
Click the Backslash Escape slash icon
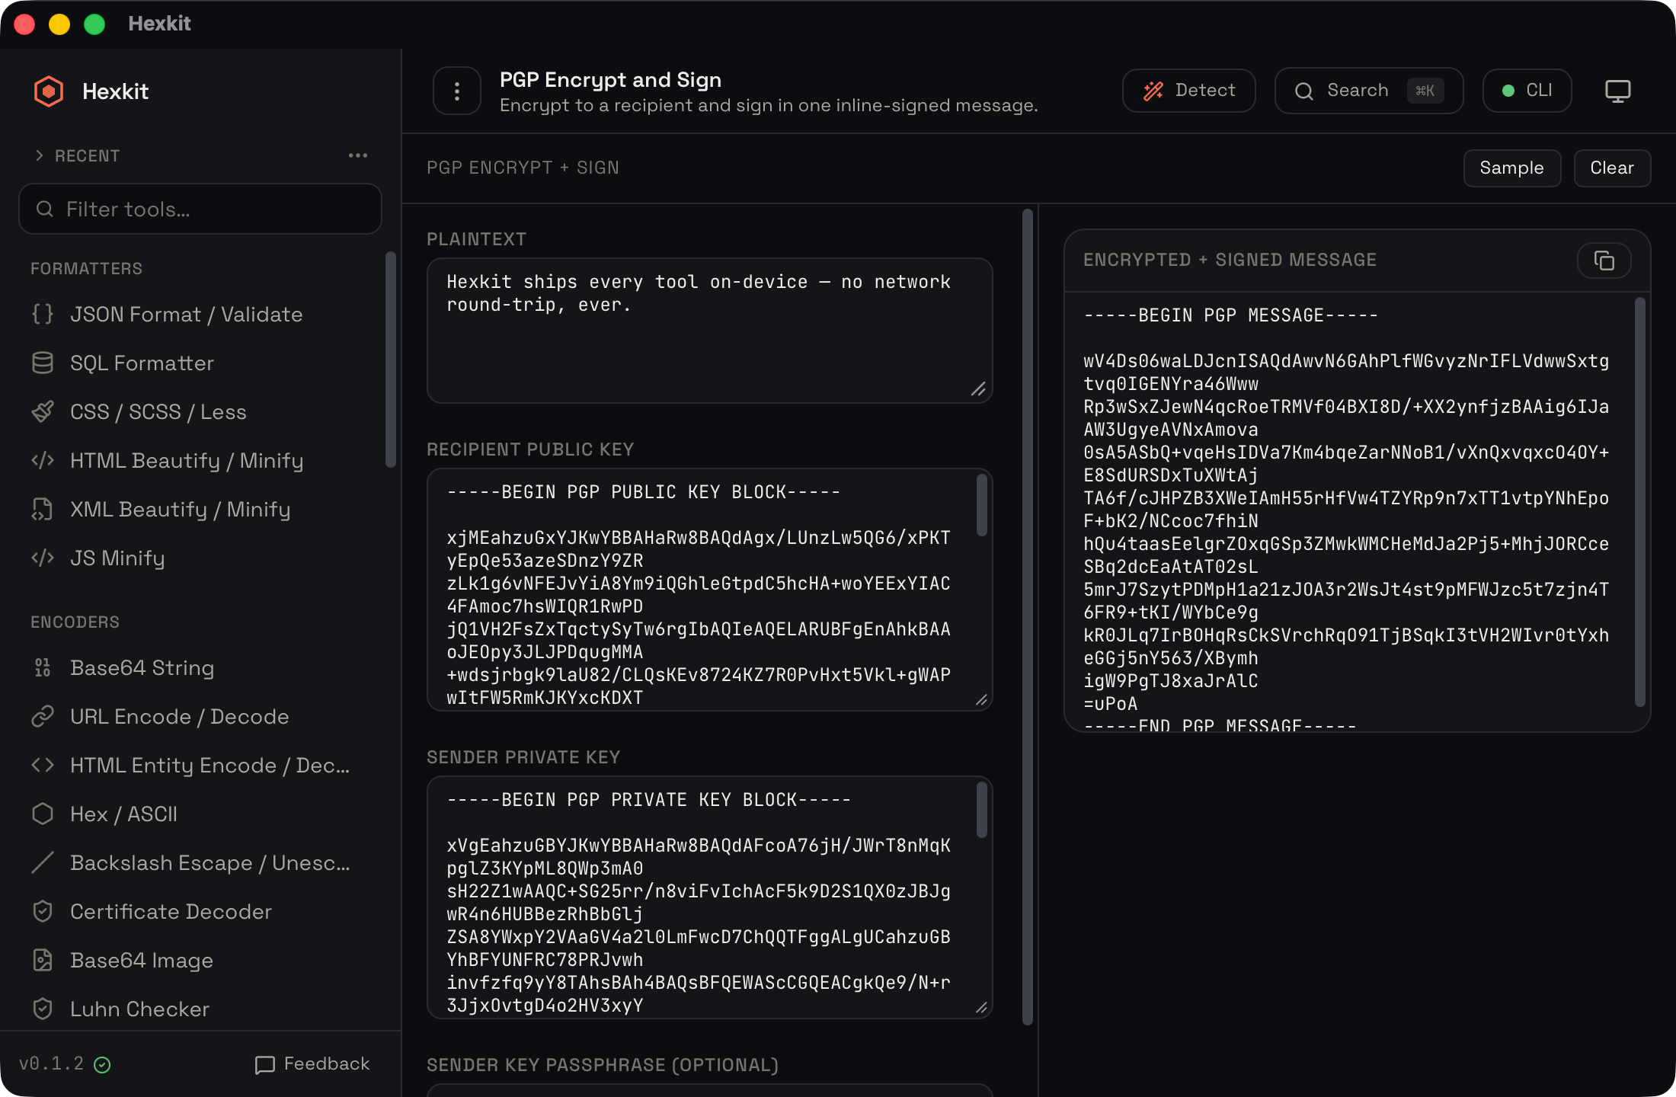click(43, 863)
